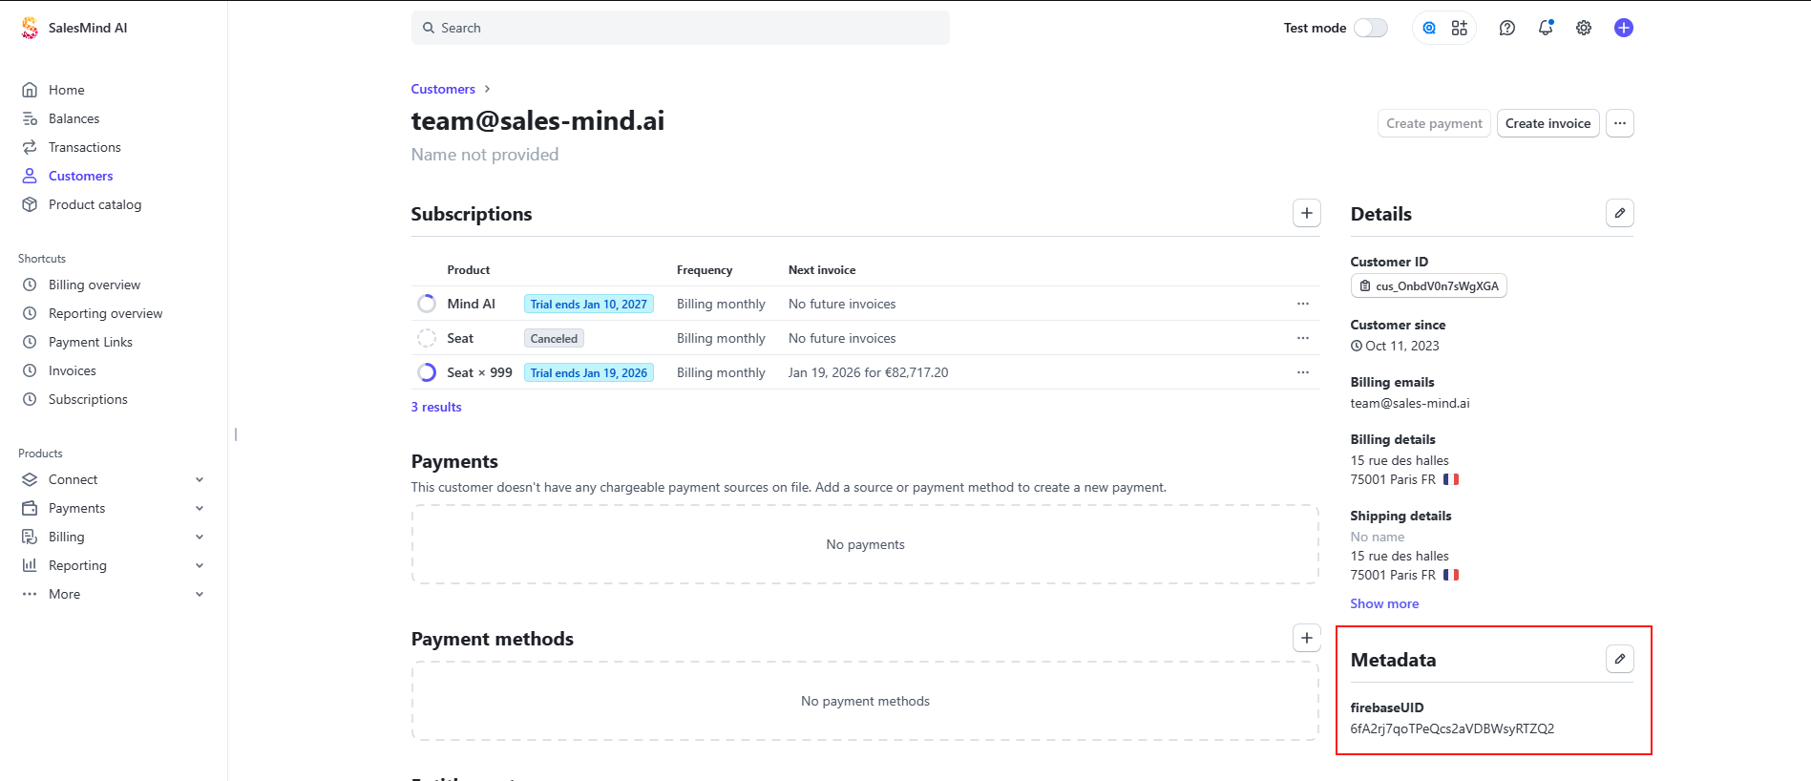Open settings gear icon

(x=1583, y=28)
